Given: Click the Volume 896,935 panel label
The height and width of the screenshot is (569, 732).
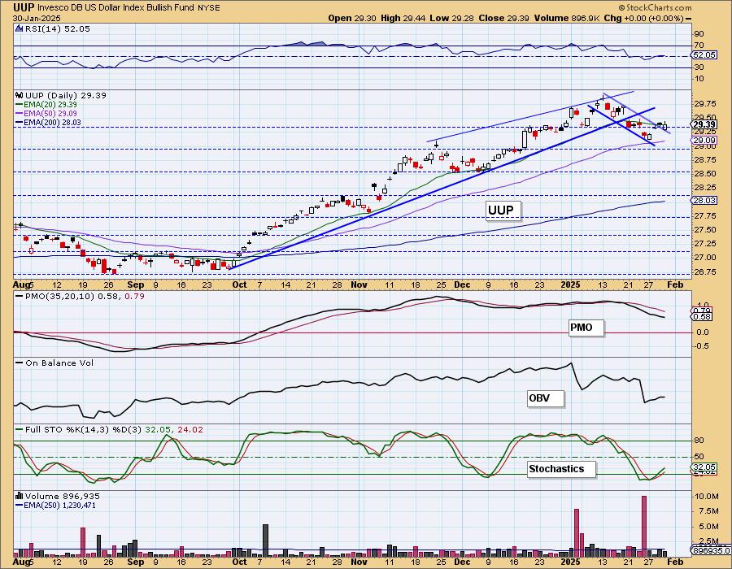Looking at the screenshot, I should [63, 496].
